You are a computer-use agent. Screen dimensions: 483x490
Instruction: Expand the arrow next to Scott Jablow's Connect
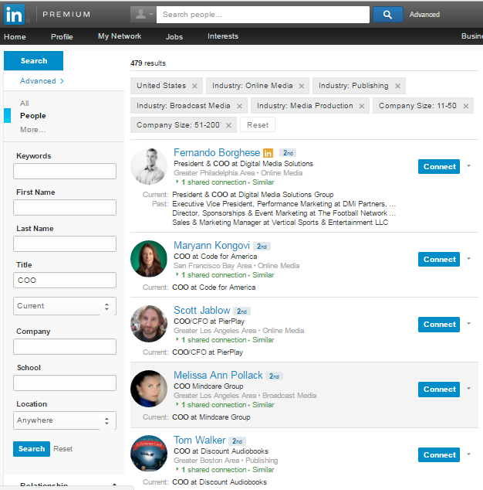coord(468,324)
